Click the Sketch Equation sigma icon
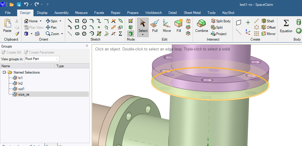 click(x=120, y=34)
